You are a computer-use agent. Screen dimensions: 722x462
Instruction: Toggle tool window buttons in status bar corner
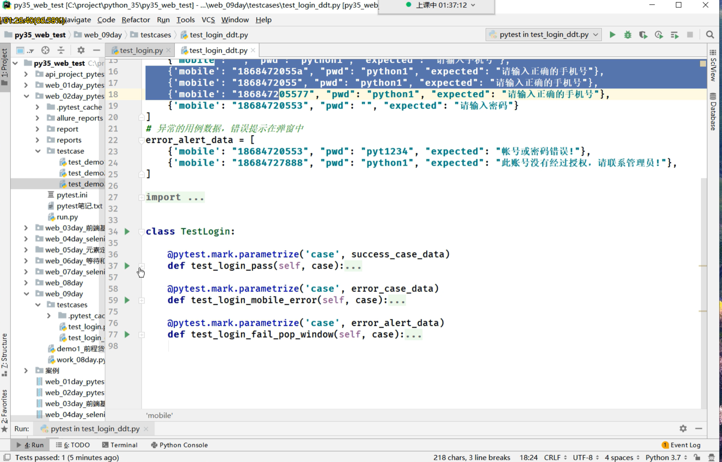pos(7,457)
